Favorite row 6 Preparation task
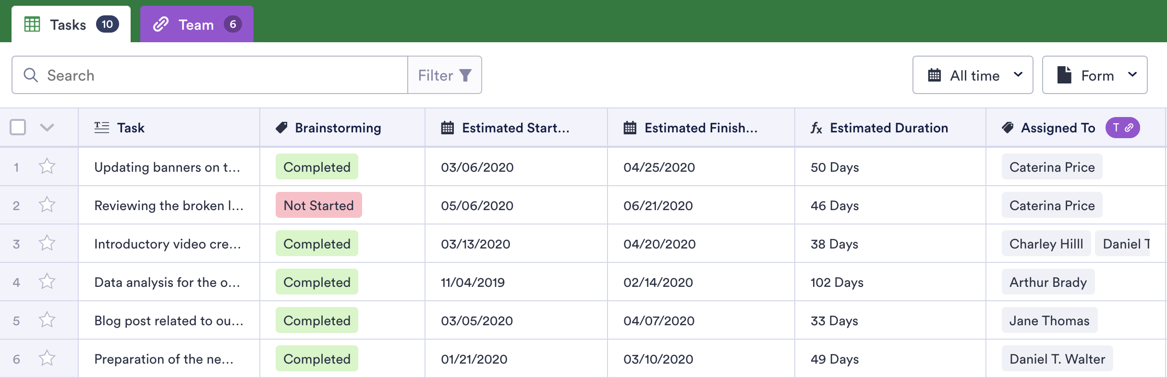 click(x=47, y=359)
